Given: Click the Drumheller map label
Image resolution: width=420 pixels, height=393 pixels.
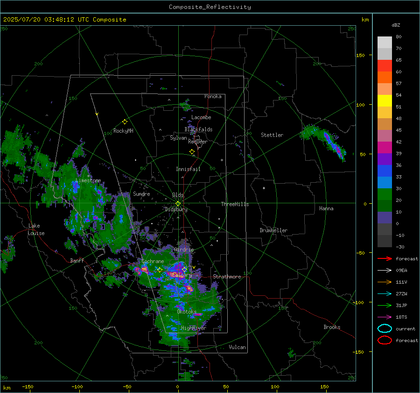Looking at the screenshot, I should point(273,230).
